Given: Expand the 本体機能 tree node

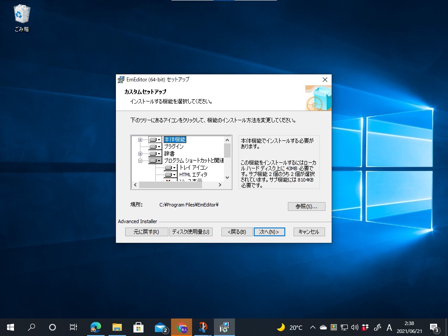Looking at the screenshot, I should [x=140, y=140].
